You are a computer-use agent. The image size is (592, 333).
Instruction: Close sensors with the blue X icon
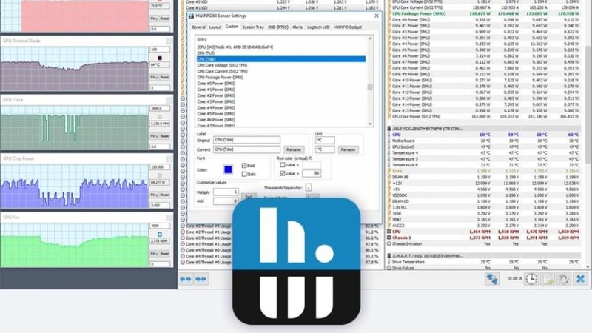(x=581, y=279)
